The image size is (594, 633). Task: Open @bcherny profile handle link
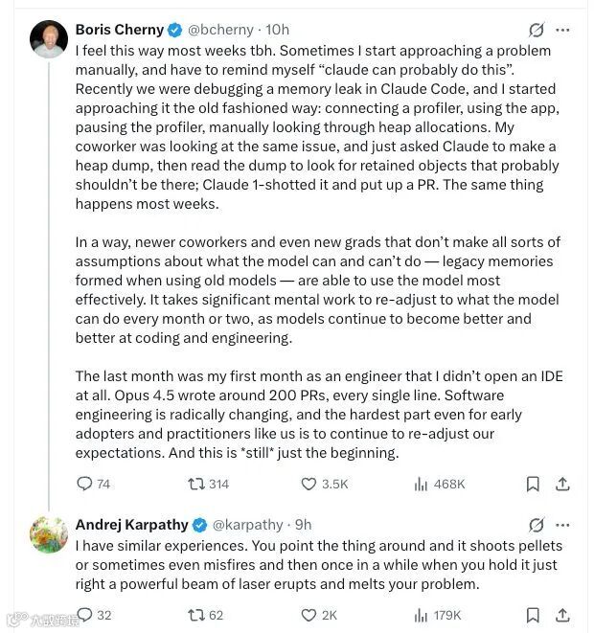click(x=225, y=30)
